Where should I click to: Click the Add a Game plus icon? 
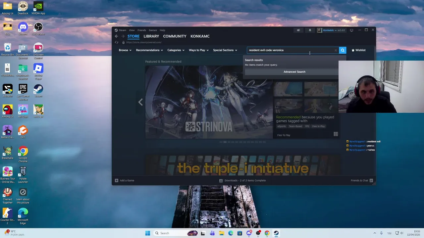116,180
